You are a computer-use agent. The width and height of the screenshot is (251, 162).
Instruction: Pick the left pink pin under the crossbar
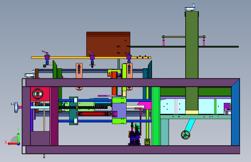164,42
